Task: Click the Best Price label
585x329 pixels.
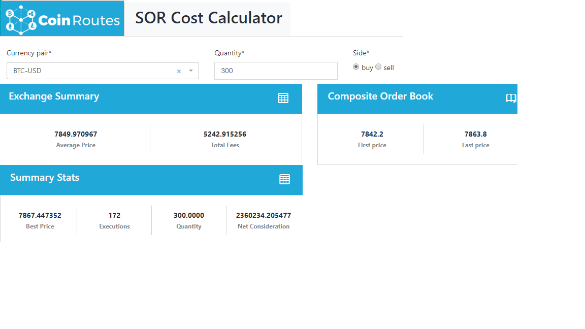Action: [40, 226]
